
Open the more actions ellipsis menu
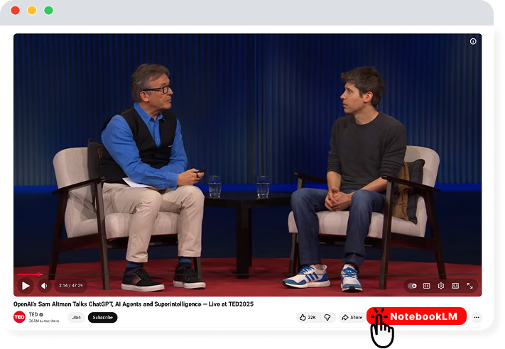(477, 318)
